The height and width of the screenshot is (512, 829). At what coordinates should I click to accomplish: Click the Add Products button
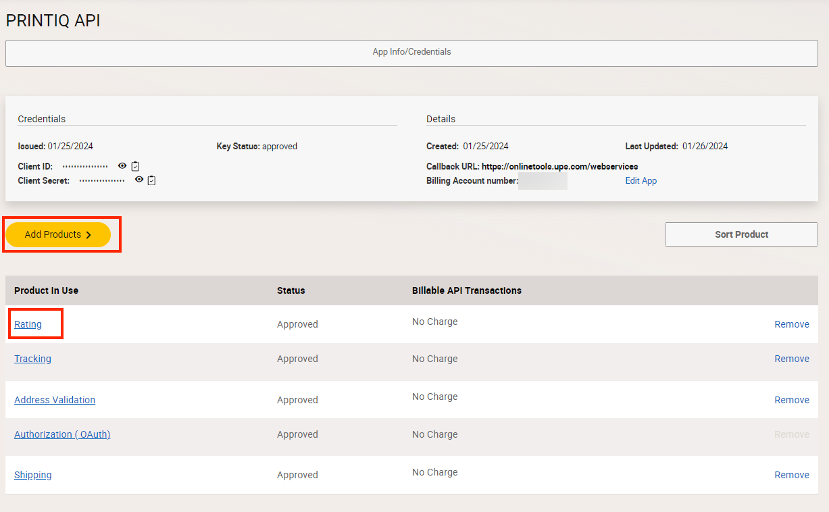click(x=58, y=234)
